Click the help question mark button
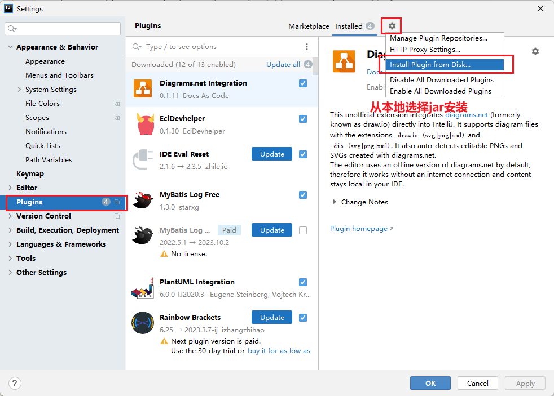 pos(15,383)
